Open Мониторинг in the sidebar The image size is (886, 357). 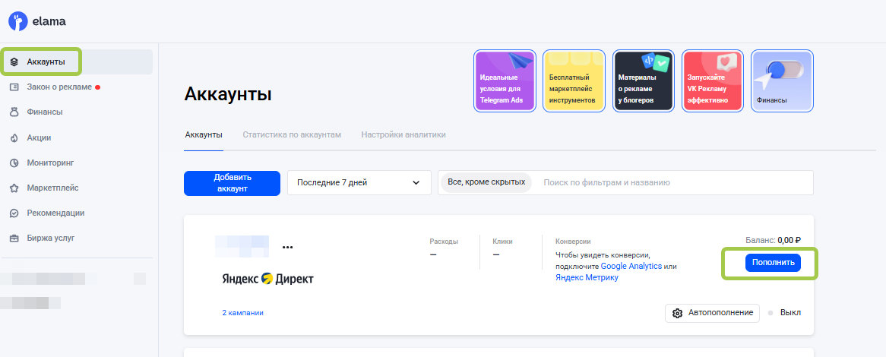(x=49, y=163)
